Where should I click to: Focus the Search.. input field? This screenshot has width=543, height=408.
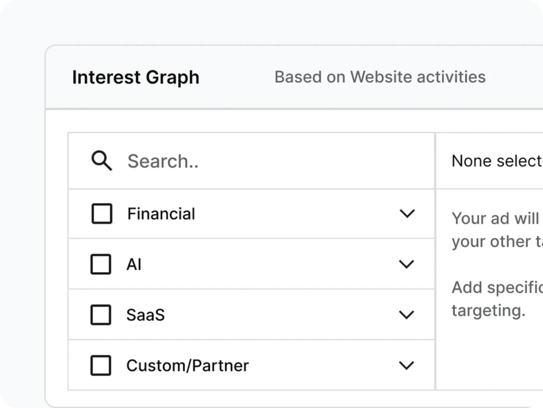click(251, 161)
